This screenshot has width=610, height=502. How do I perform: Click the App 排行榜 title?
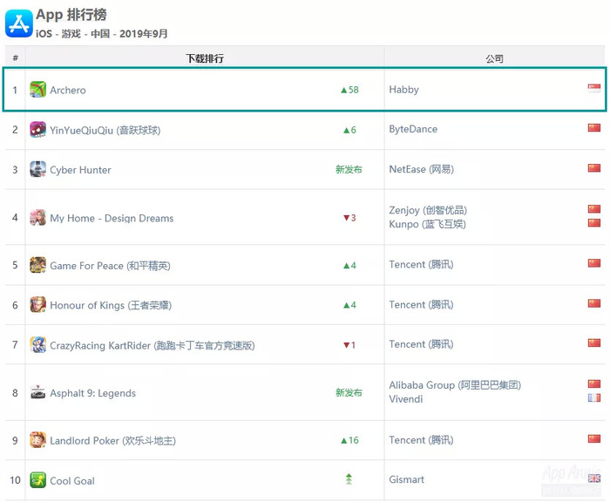(x=71, y=15)
